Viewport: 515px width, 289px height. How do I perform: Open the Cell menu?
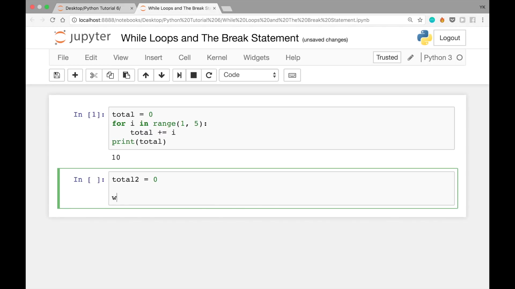tap(185, 58)
